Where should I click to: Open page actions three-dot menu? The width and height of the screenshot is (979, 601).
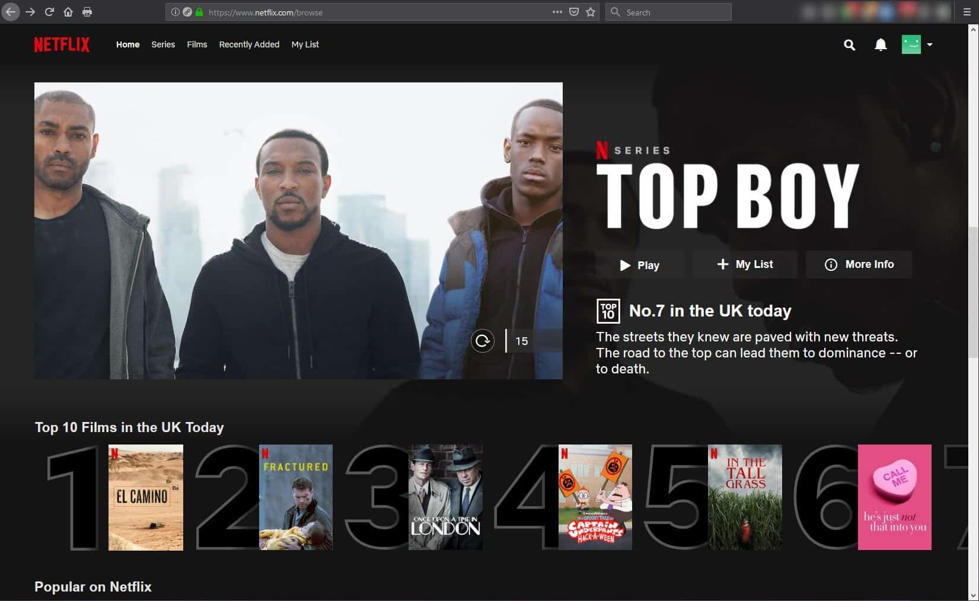coord(557,12)
